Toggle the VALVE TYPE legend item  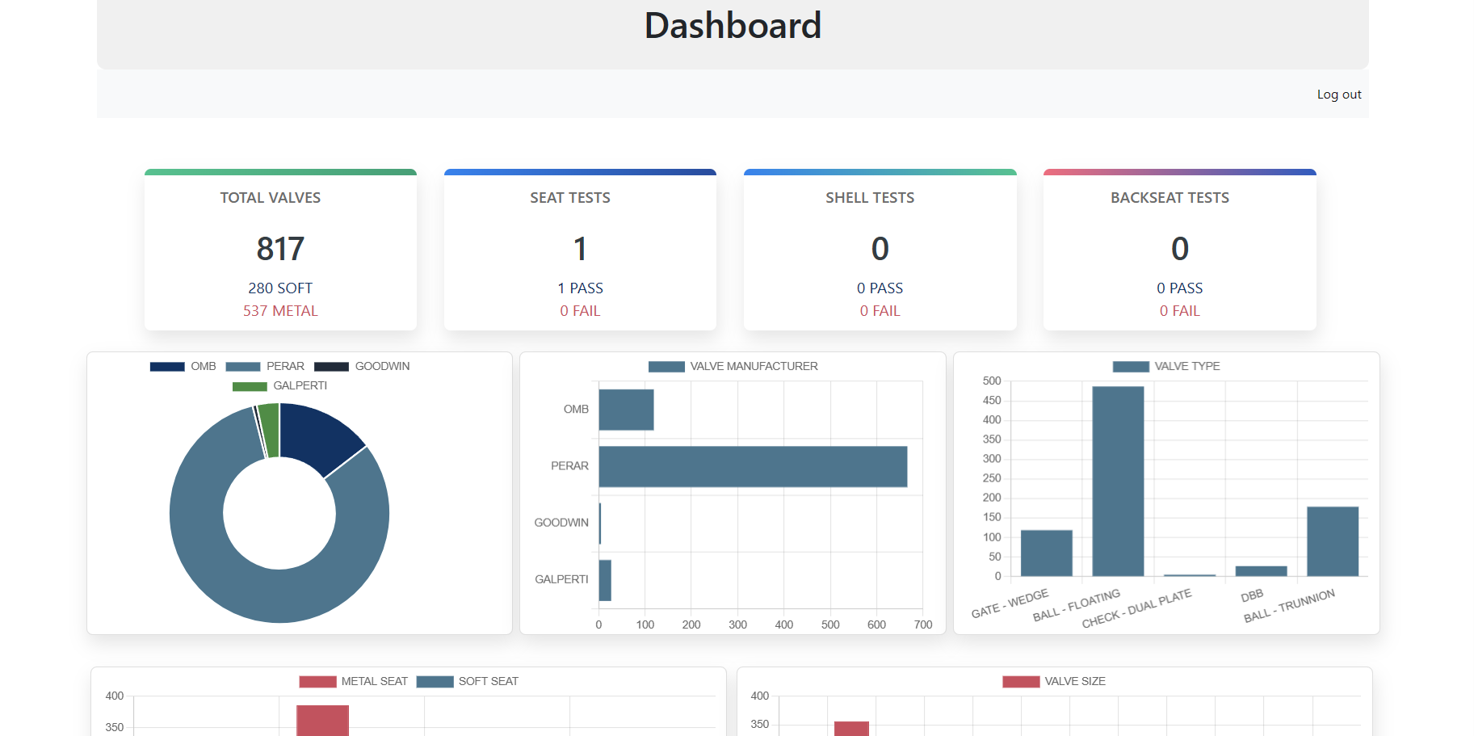point(1166,367)
